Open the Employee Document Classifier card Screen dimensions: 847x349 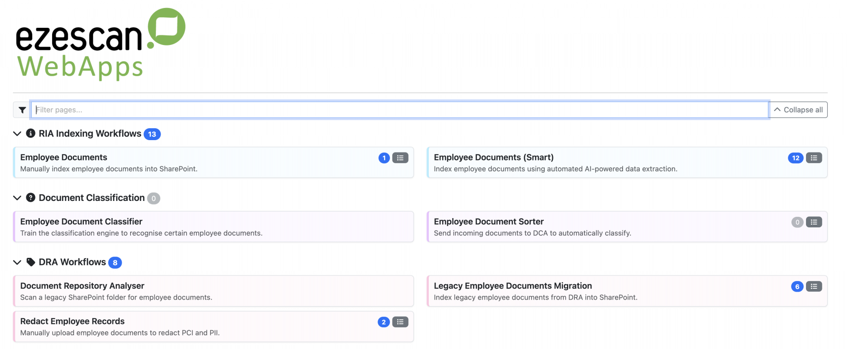(214, 227)
